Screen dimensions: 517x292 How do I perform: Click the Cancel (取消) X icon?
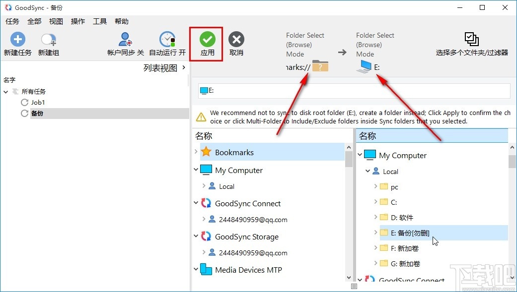236,39
